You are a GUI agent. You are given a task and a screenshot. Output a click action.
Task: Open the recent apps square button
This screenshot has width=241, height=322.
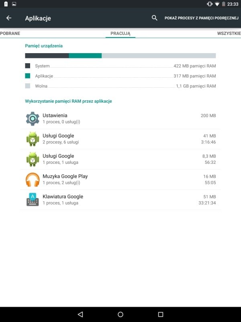[161, 314]
